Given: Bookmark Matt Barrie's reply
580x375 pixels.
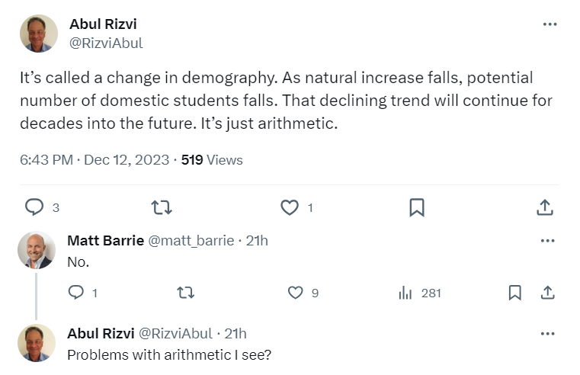Looking at the screenshot, I should [x=515, y=293].
